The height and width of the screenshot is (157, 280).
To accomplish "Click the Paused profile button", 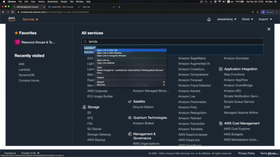I will point(267,12).
